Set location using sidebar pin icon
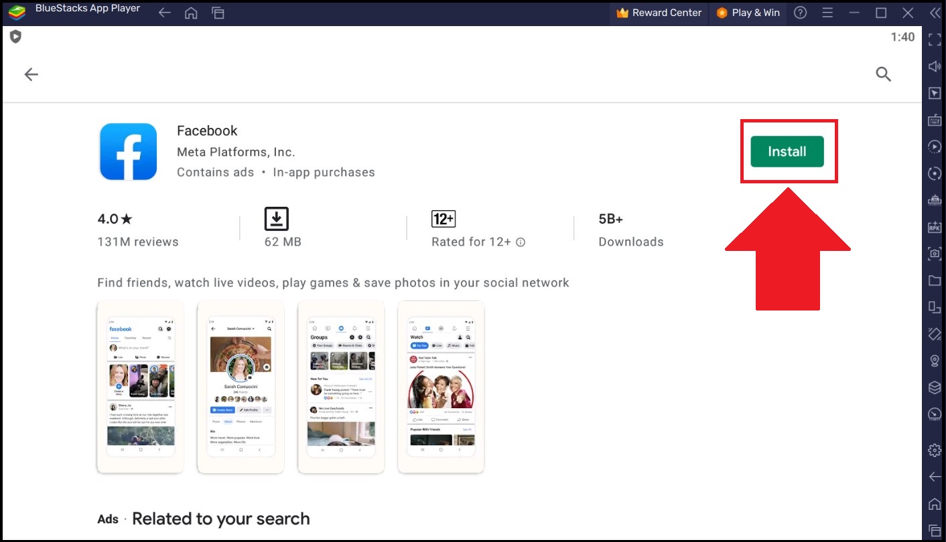 (935, 361)
